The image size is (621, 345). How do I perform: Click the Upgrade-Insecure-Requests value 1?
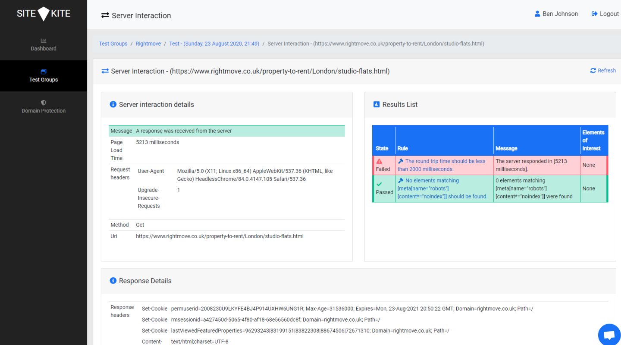tap(179, 190)
